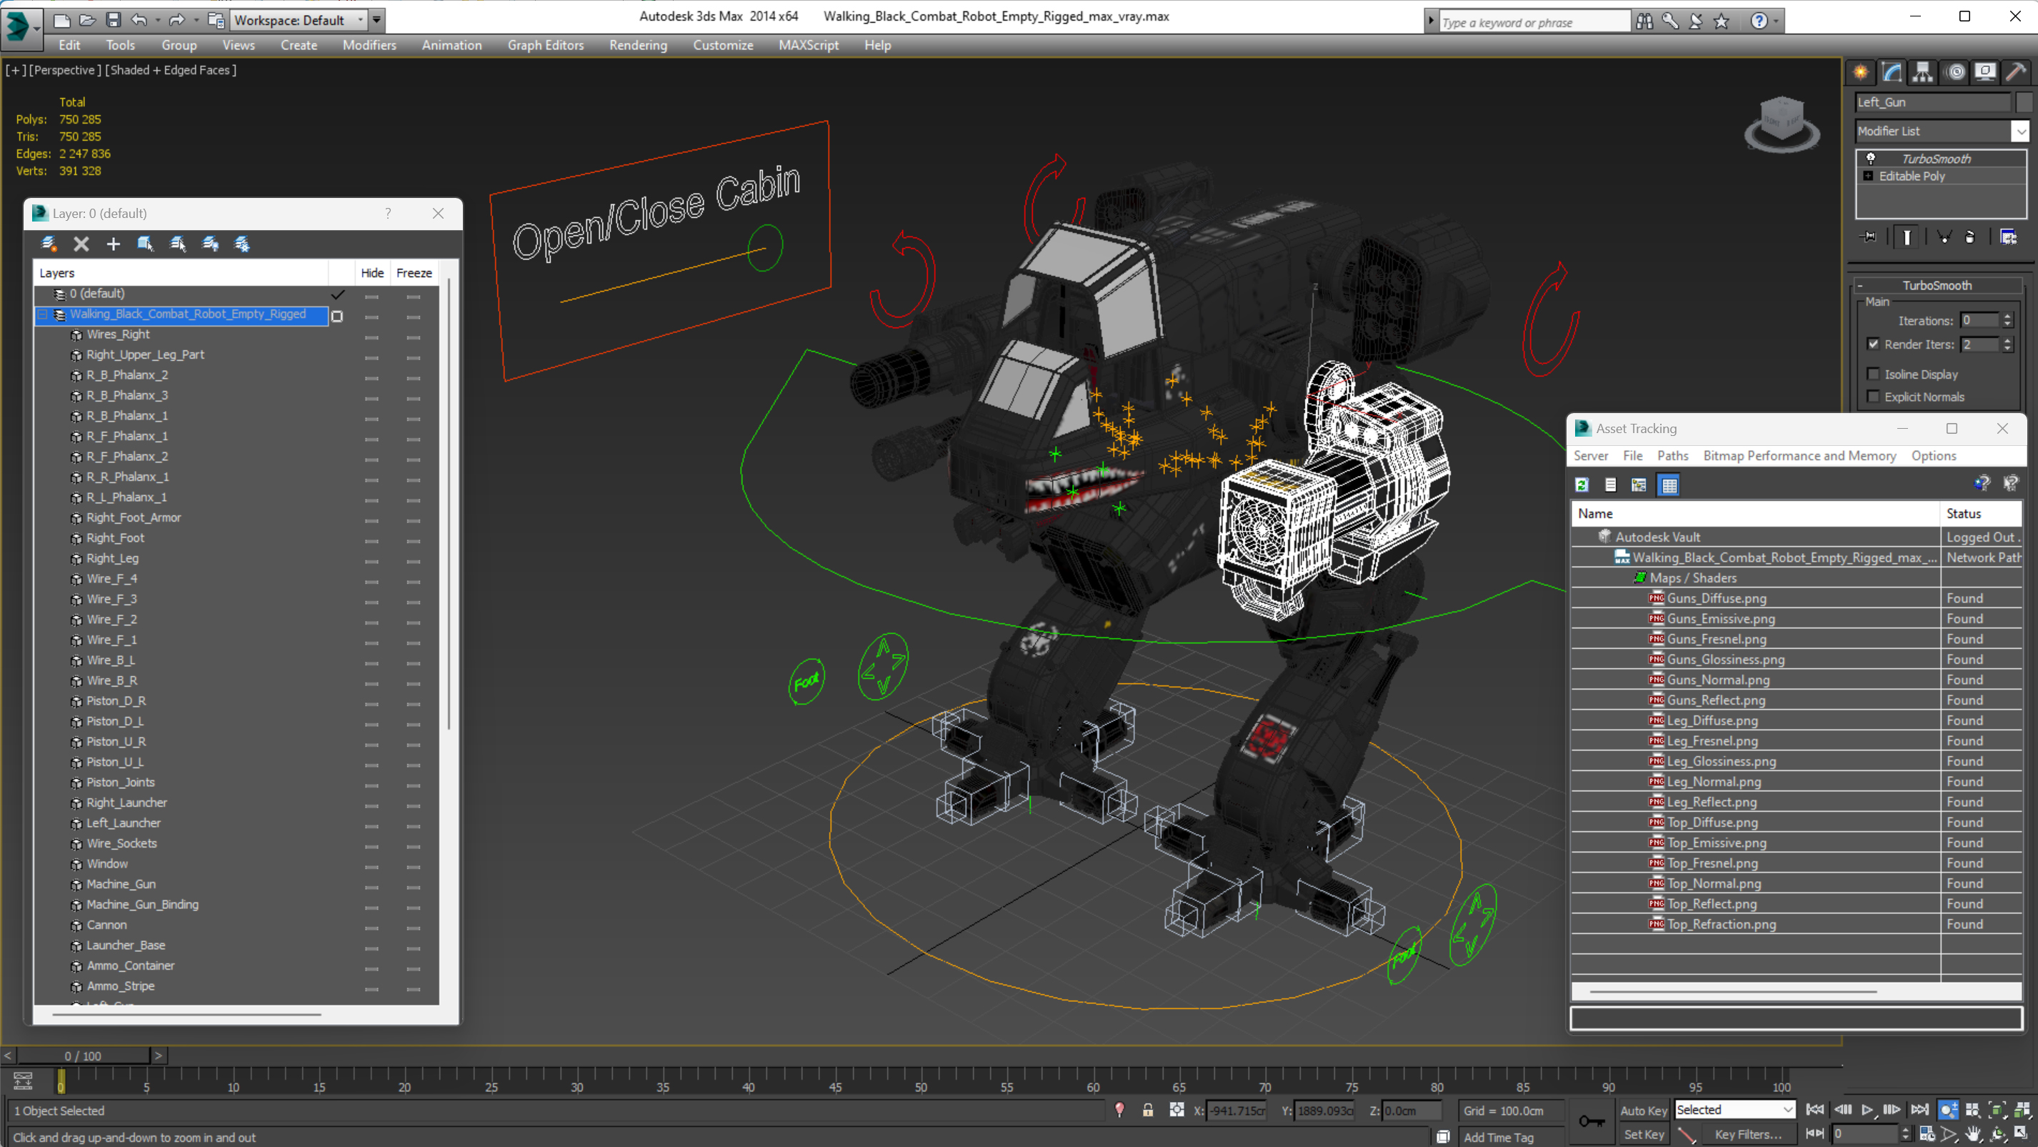The width and height of the screenshot is (2038, 1147).
Task: Click the [Shaded + Edged Faces] viewport label
Action: click(171, 69)
